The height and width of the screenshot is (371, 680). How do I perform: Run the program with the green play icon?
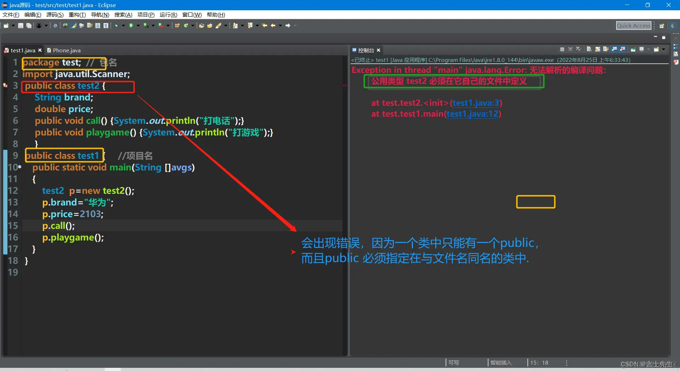[x=131, y=25]
